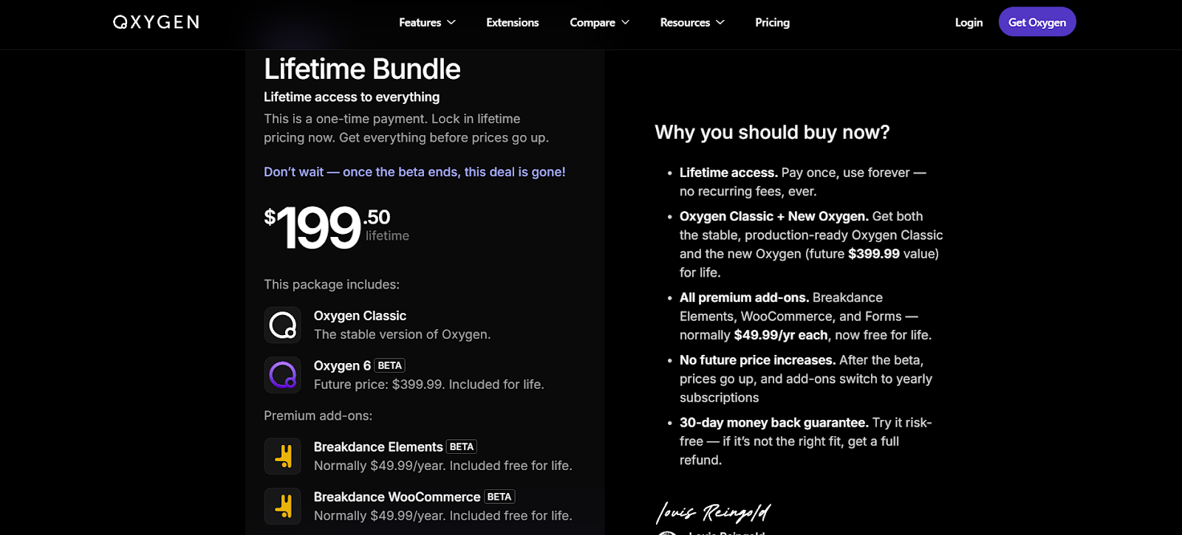Screen dimensions: 1182x535
Task: Click the $199.50 lifetime price
Action: pyautogui.click(x=336, y=227)
